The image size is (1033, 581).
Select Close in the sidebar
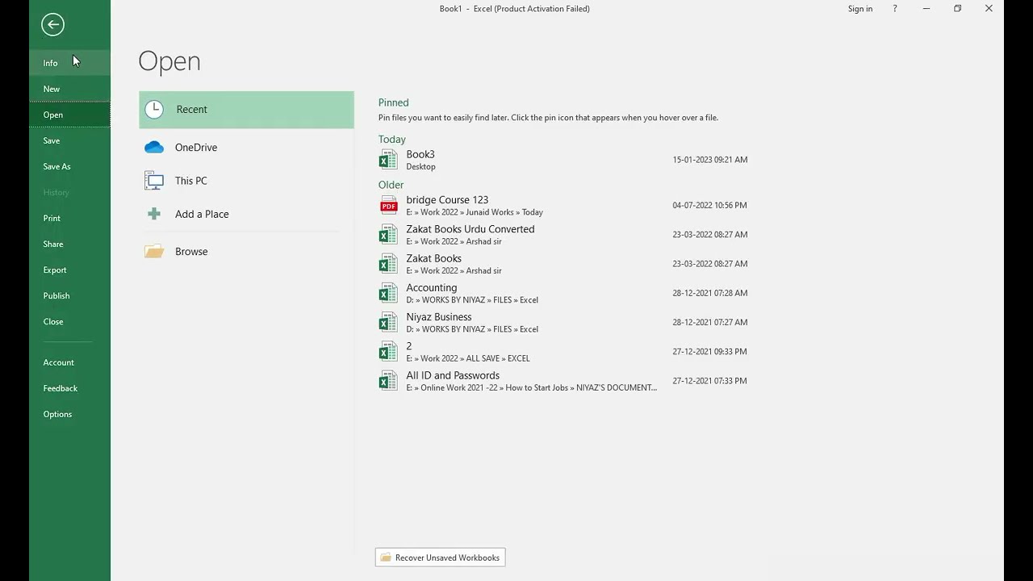click(x=69, y=321)
